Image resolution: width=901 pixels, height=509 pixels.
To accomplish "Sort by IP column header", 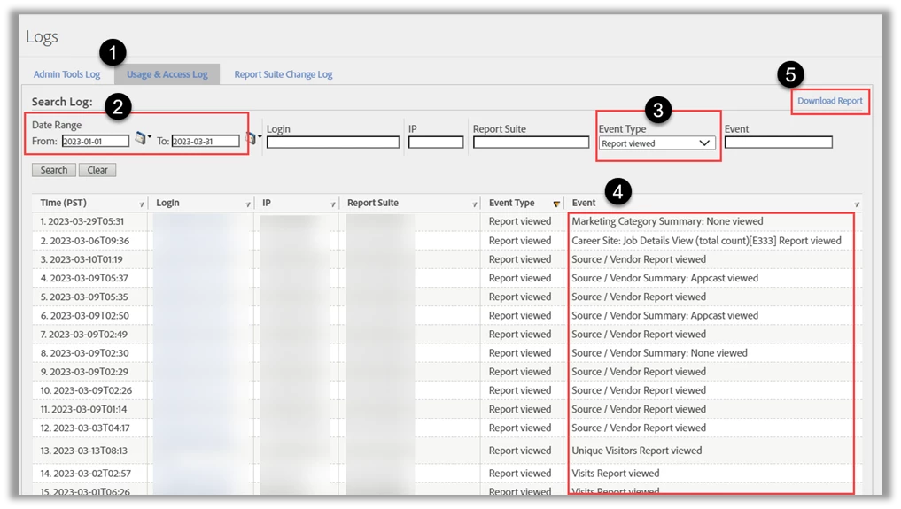I will point(267,203).
